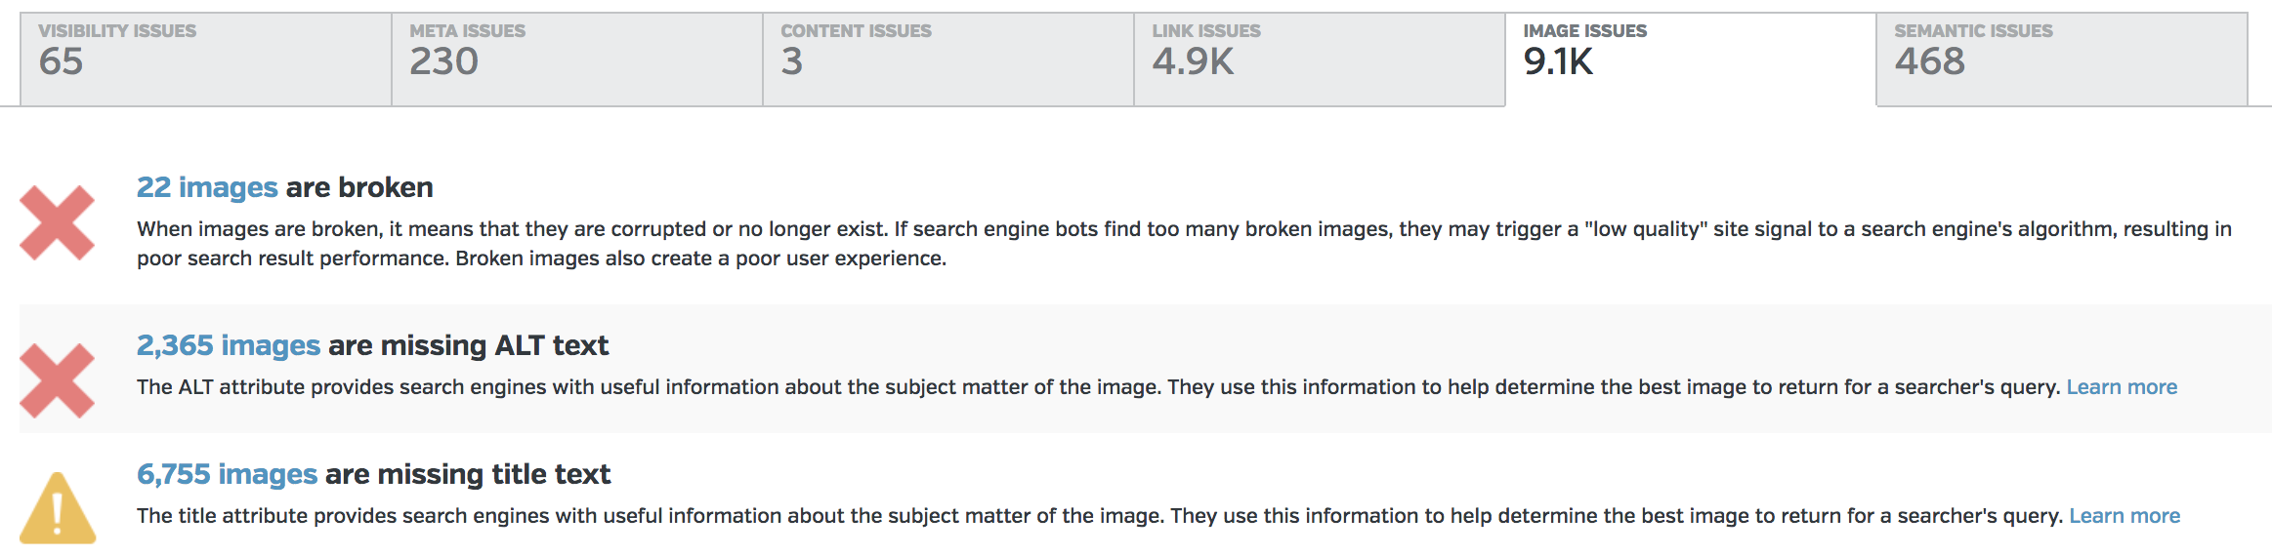
Task: Select the Content Issues tab
Action: (x=947, y=59)
